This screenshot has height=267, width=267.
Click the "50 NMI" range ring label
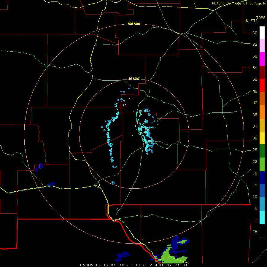pyautogui.click(x=134, y=79)
